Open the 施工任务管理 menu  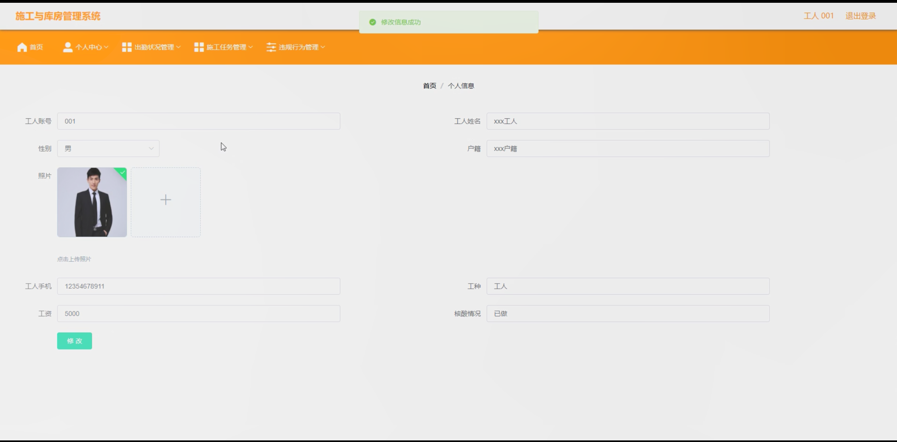[x=226, y=47]
